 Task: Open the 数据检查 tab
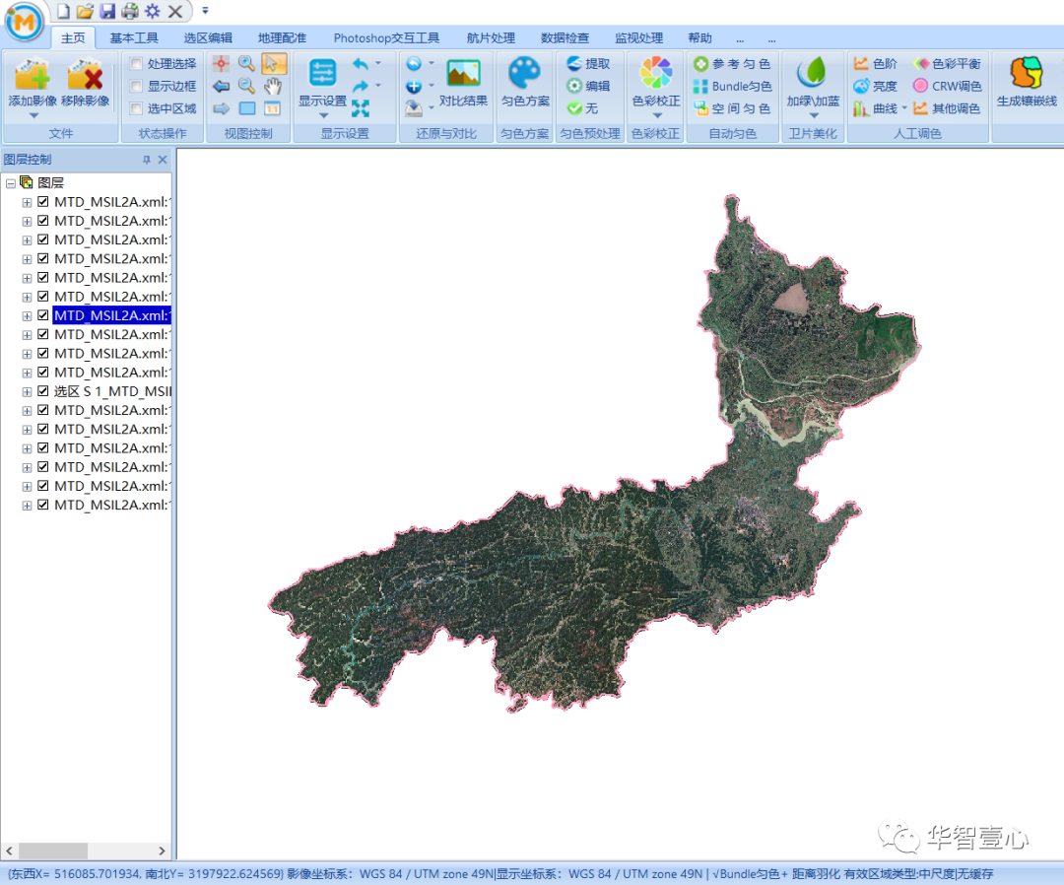point(565,38)
